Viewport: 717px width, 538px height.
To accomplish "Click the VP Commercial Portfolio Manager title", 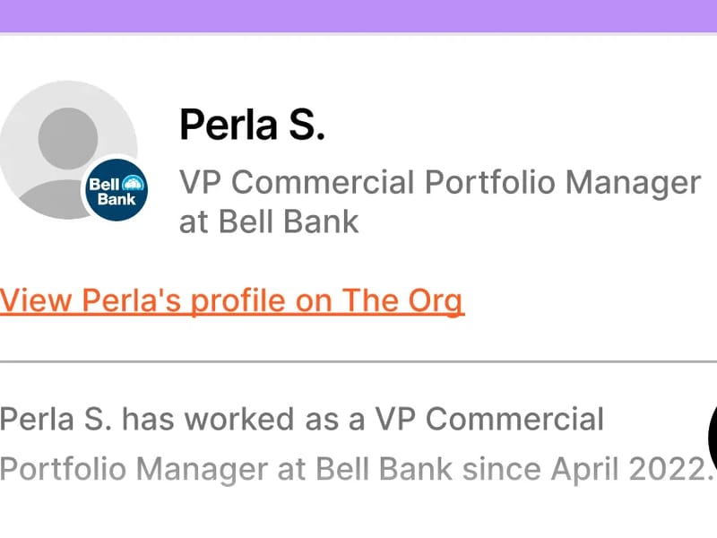I will click(439, 182).
